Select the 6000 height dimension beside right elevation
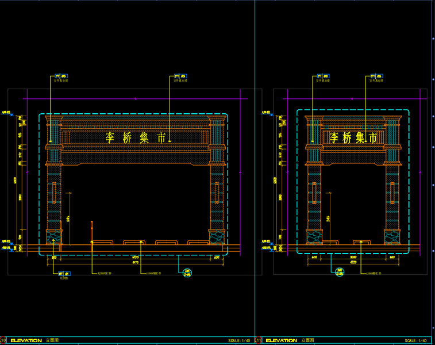The height and width of the screenshot is (345, 435). pyautogui.click(x=275, y=180)
